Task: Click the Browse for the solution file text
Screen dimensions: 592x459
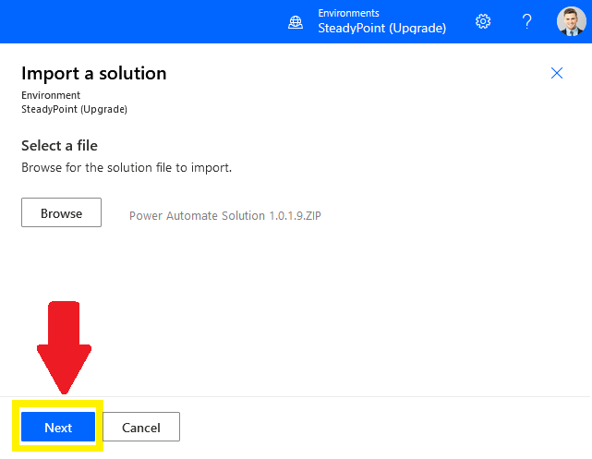Action: pos(127,167)
